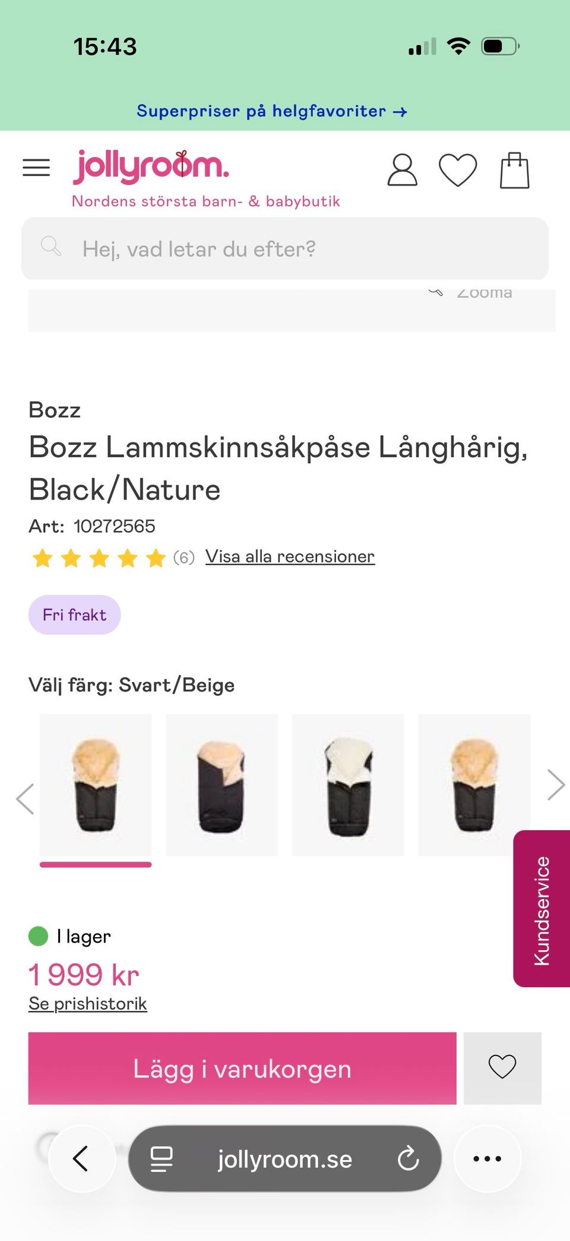The width and height of the screenshot is (570, 1241).
Task: Open Visa alla recensioner link
Action: pyautogui.click(x=290, y=557)
